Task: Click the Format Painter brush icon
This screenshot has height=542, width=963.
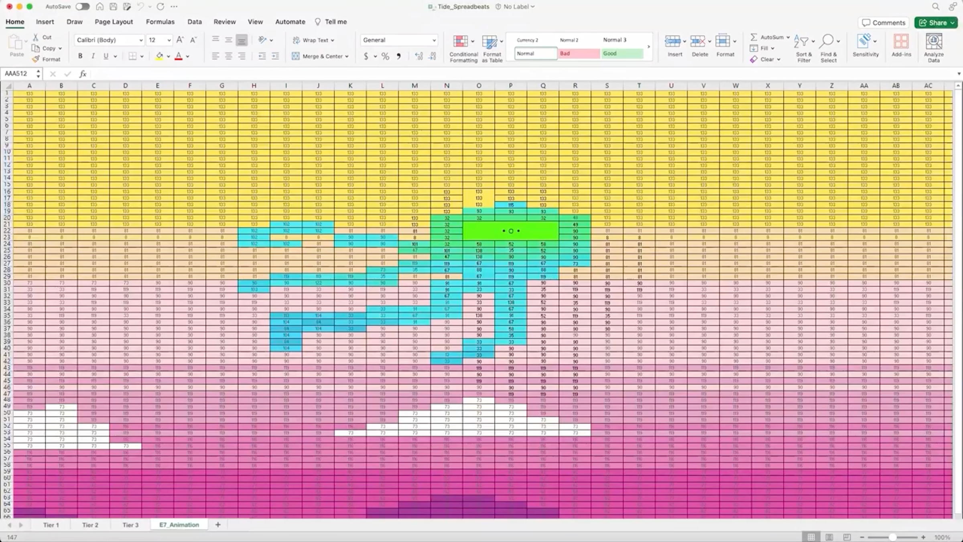Action: (36, 59)
